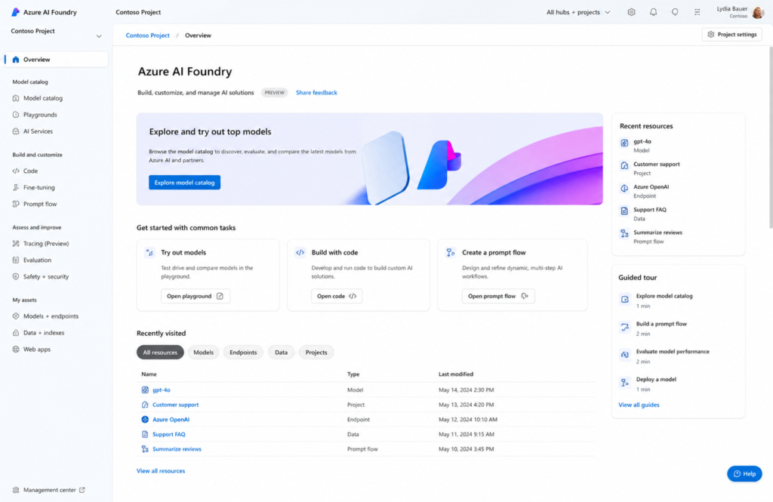The width and height of the screenshot is (773, 502).
Task: Click the Open playground button
Action: pyautogui.click(x=196, y=296)
